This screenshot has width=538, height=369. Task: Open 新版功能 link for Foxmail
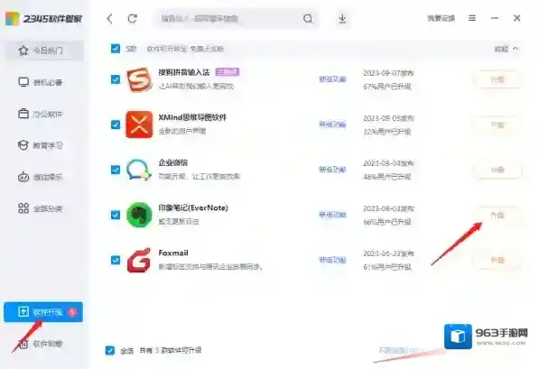(332, 260)
